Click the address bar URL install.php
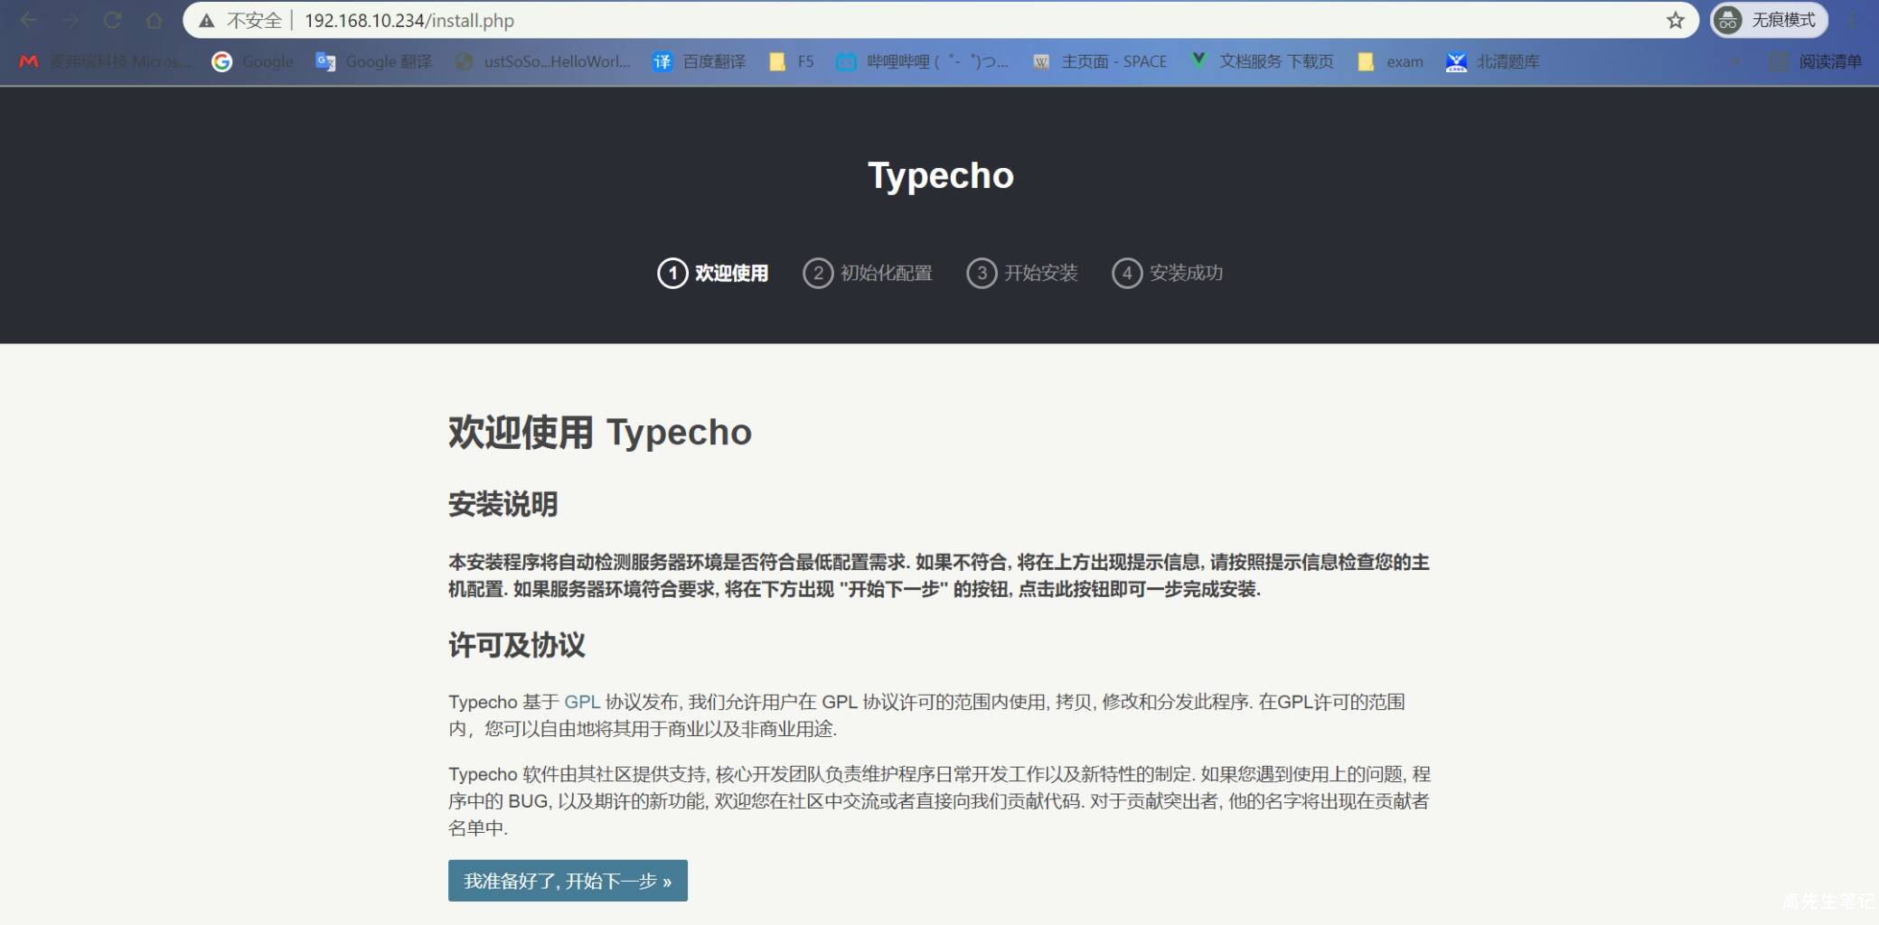The image size is (1879, 925). (x=409, y=21)
